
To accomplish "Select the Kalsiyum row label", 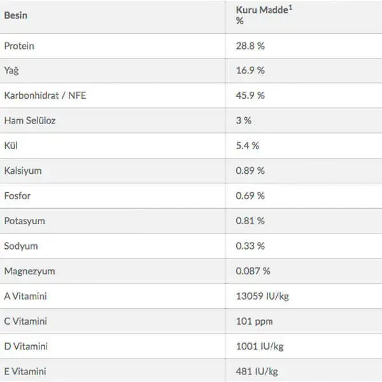I will [x=23, y=171].
